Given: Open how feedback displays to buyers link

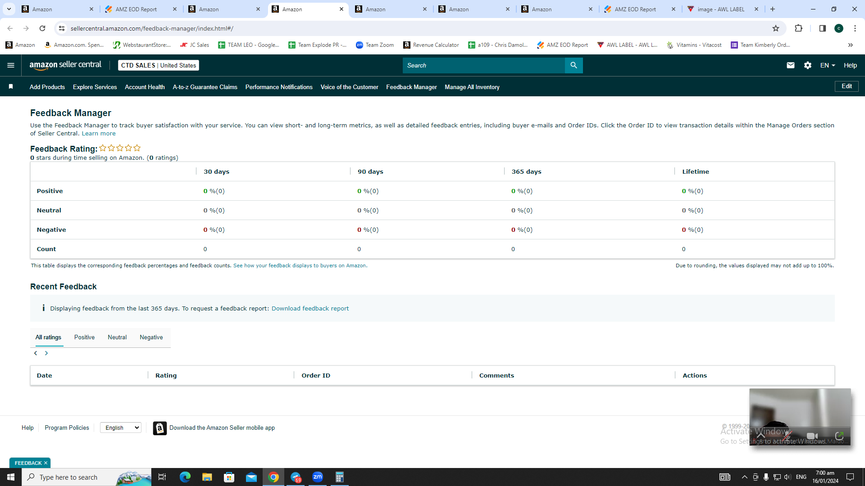Looking at the screenshot, I should pyautogui.click(x=300, y=265).
